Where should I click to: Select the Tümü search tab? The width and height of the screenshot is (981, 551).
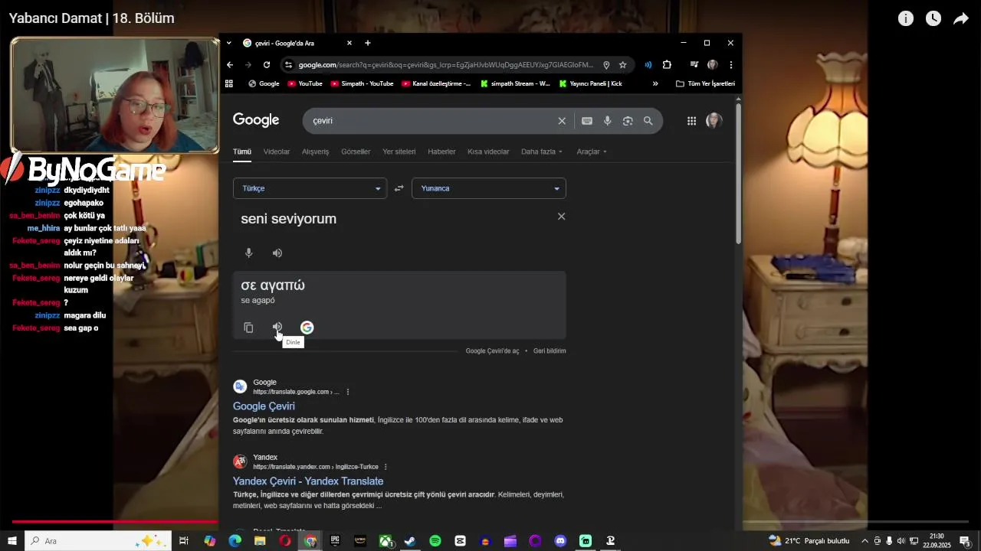pos(242,152)
